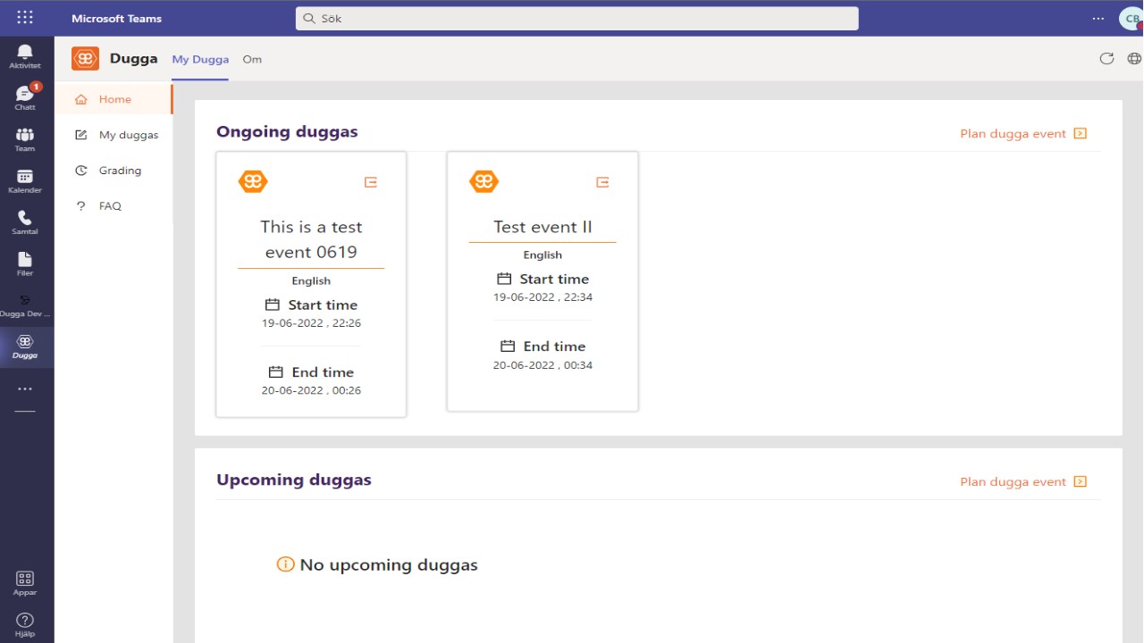
Task: Open Filer in the Teams sidebar
Action: (x=25, y=263)
